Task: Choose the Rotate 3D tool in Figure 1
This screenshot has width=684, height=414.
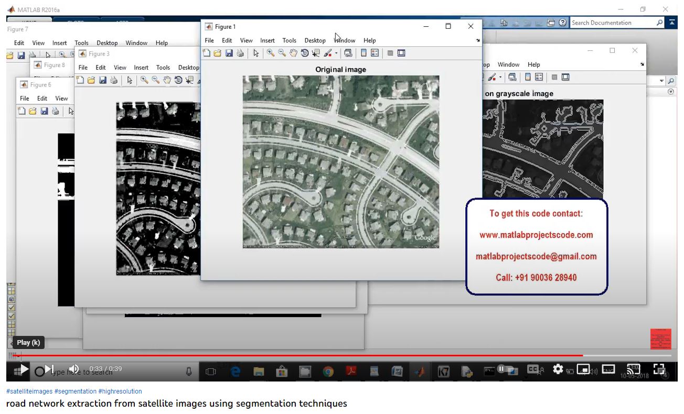Action: pyautogui.click(x=304, y=53)
